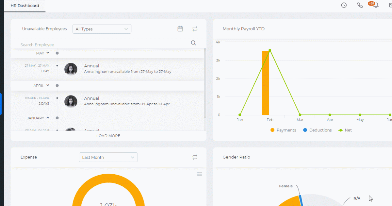Open the Last Month dropdown
392x206 pixels.
point(108,157)
